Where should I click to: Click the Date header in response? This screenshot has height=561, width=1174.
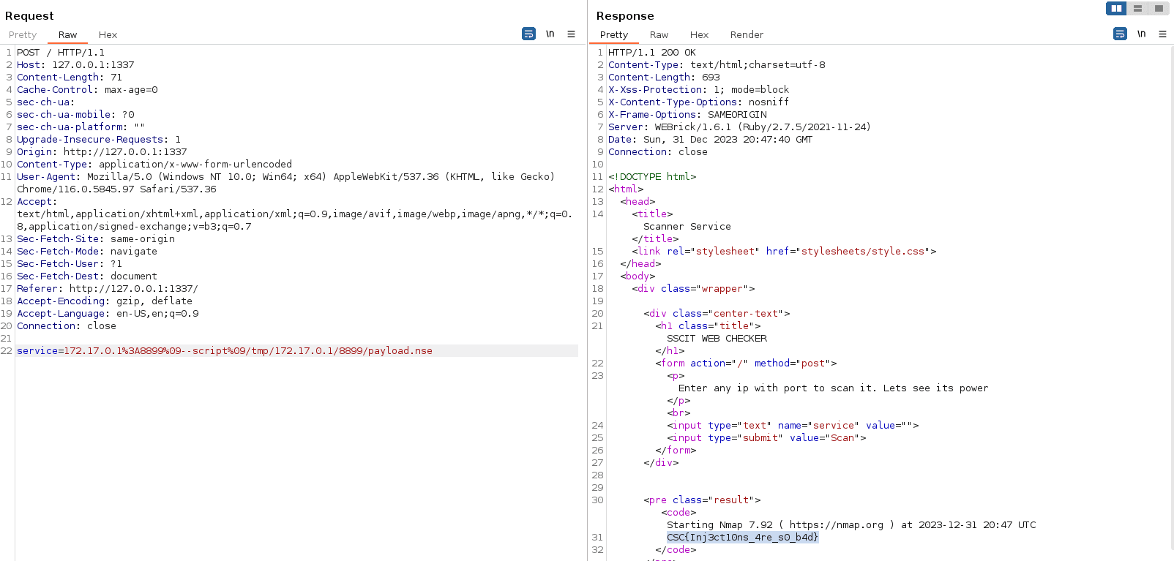[711, 140]
